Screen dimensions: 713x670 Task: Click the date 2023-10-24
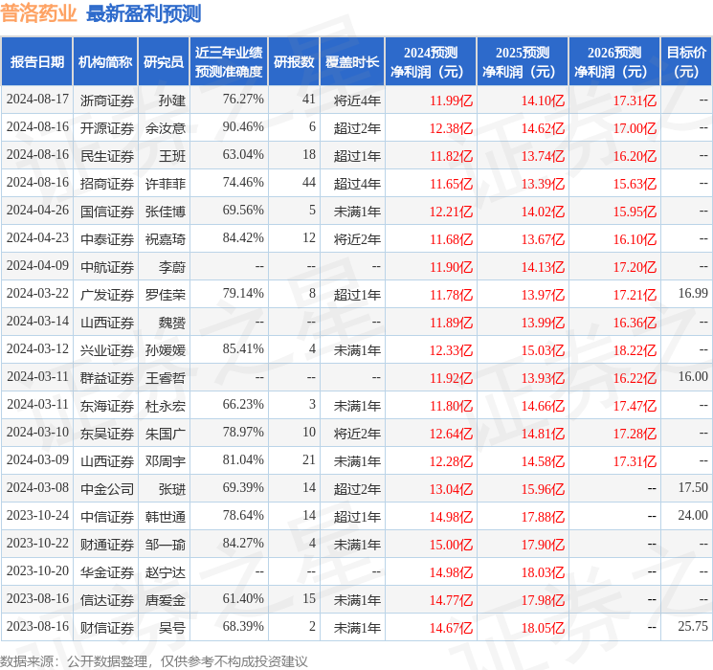coord(37,515)
